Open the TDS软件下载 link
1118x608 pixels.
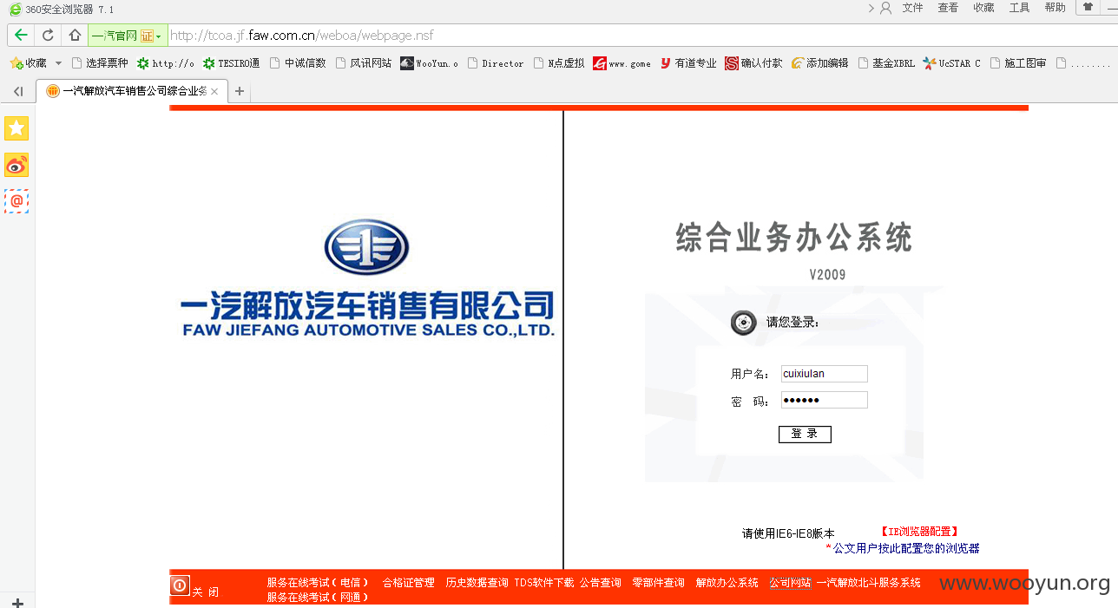543,583
